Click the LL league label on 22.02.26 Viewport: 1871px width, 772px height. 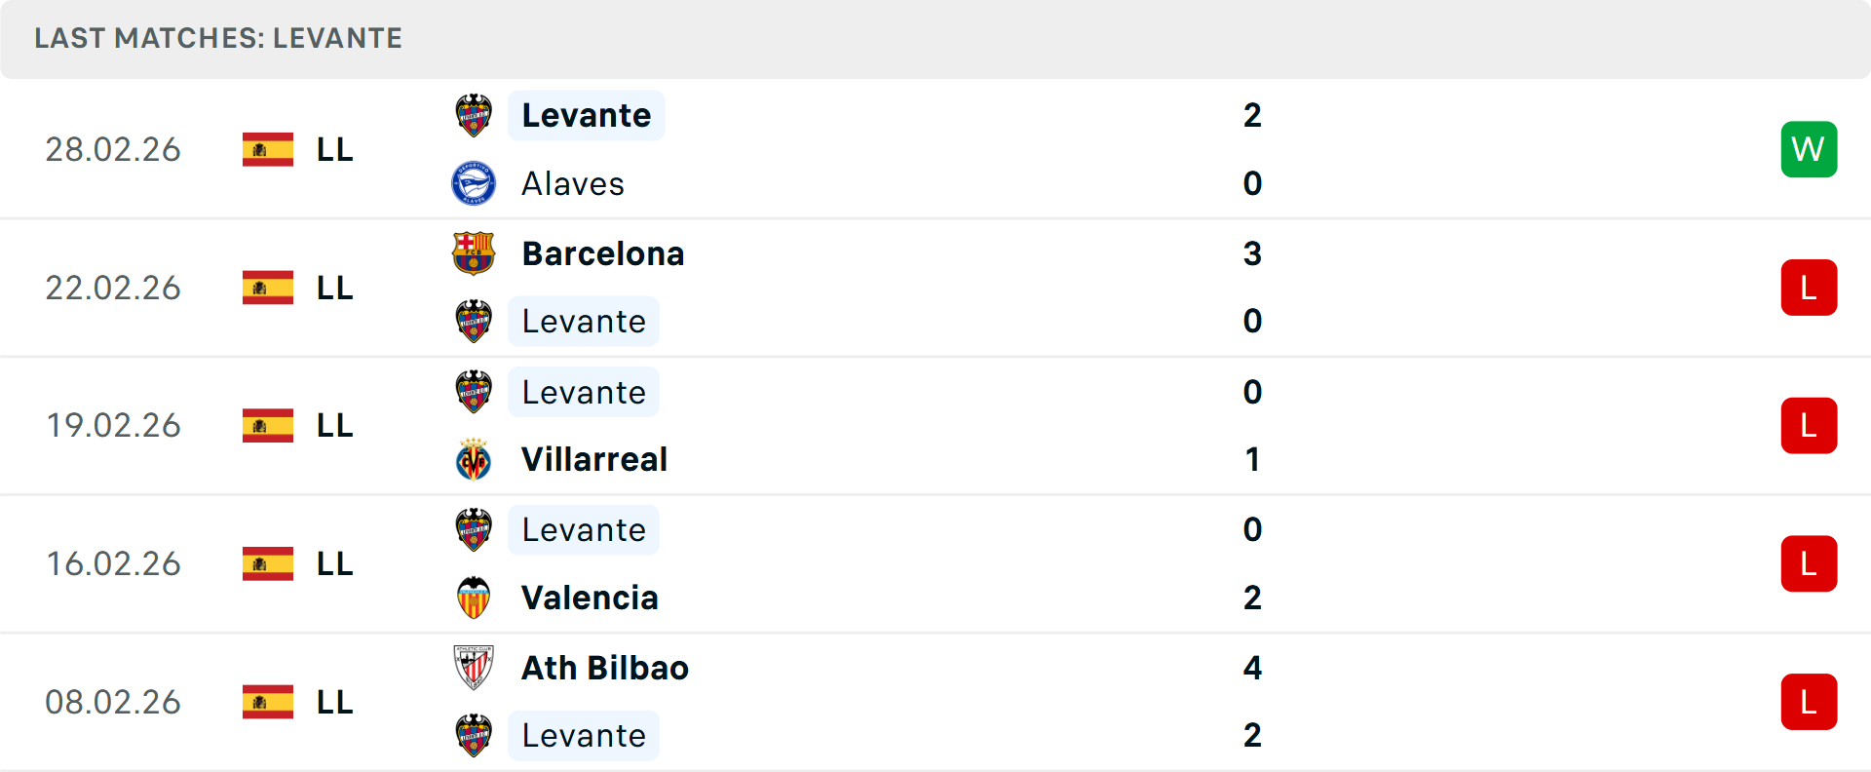[334, 288]
